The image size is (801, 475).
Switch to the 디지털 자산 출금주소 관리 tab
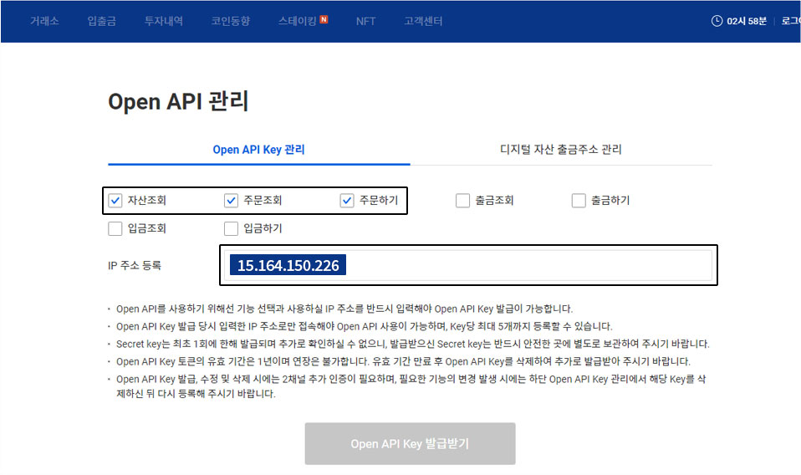point(560,150)
